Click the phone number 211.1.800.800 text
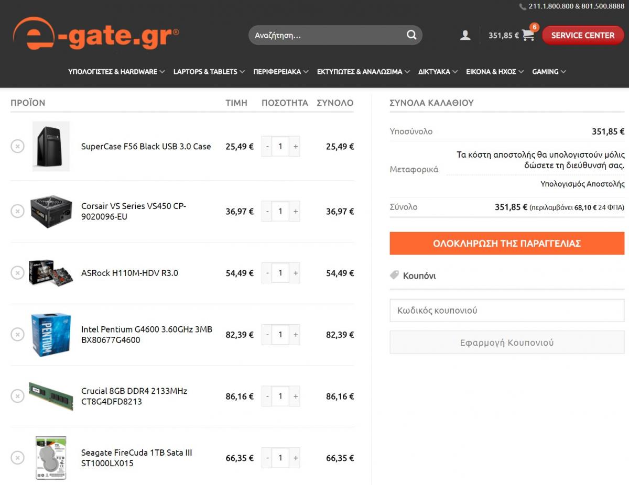 click(x=551, y=6)
